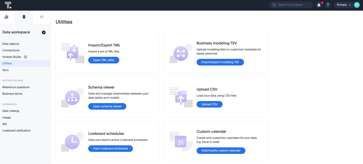
Task: Select Data objects in the sidebar
Action: click(10, 44)
